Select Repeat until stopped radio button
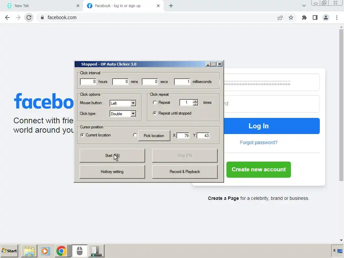Viewport: 344px width, 258px height. point(155,113)
